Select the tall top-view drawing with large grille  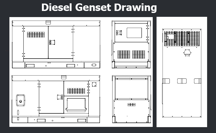tap(182, 73)
